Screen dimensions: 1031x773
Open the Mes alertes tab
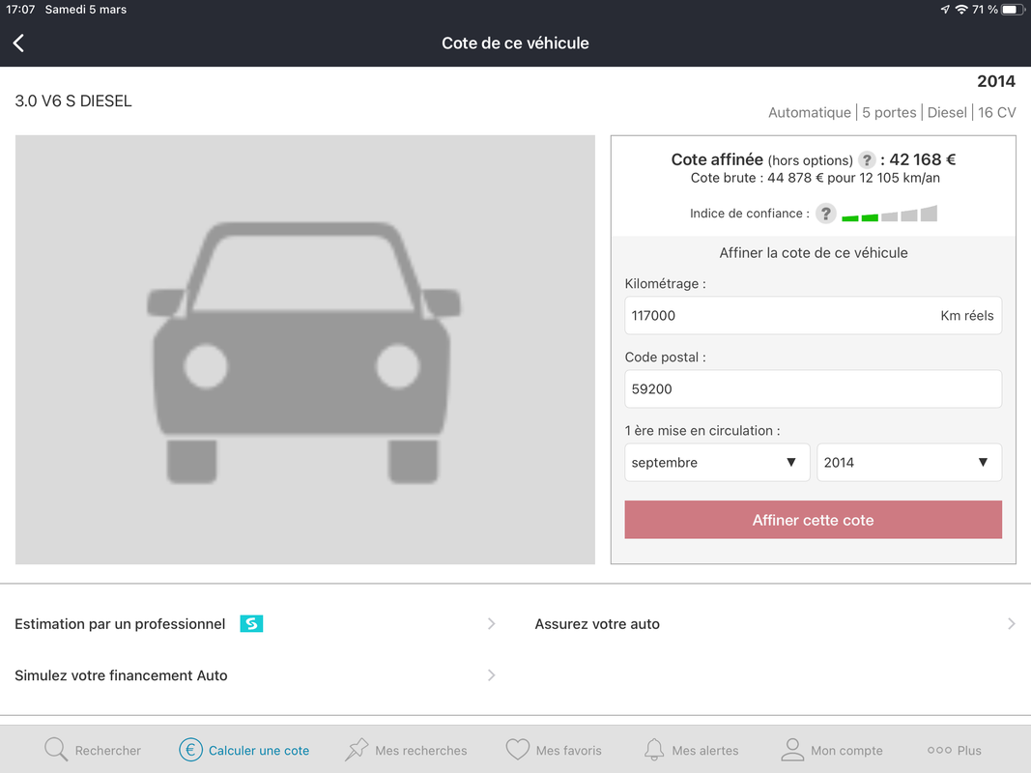point(691,750)
